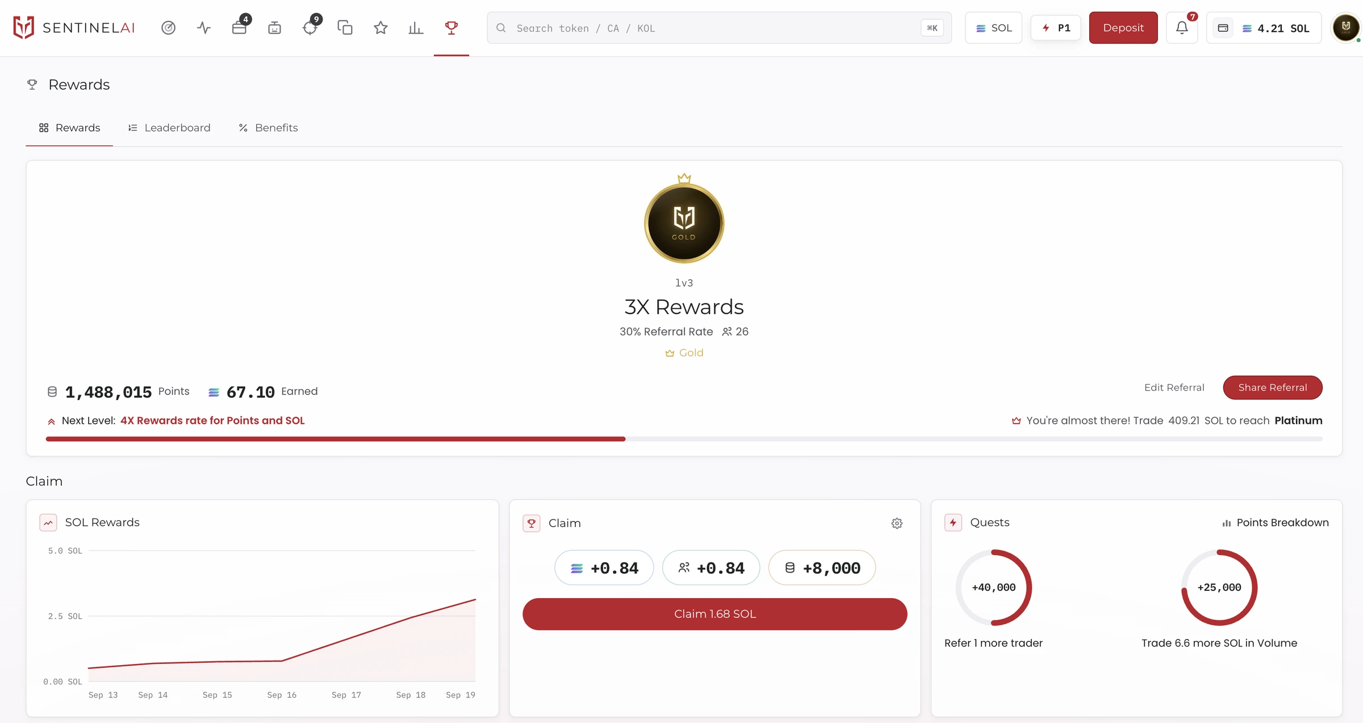Image resolution: width=1363 pixels, height=723 pixels.
Task: Click the ⌘K shortcut hint in search
Action: coord(932,28)
